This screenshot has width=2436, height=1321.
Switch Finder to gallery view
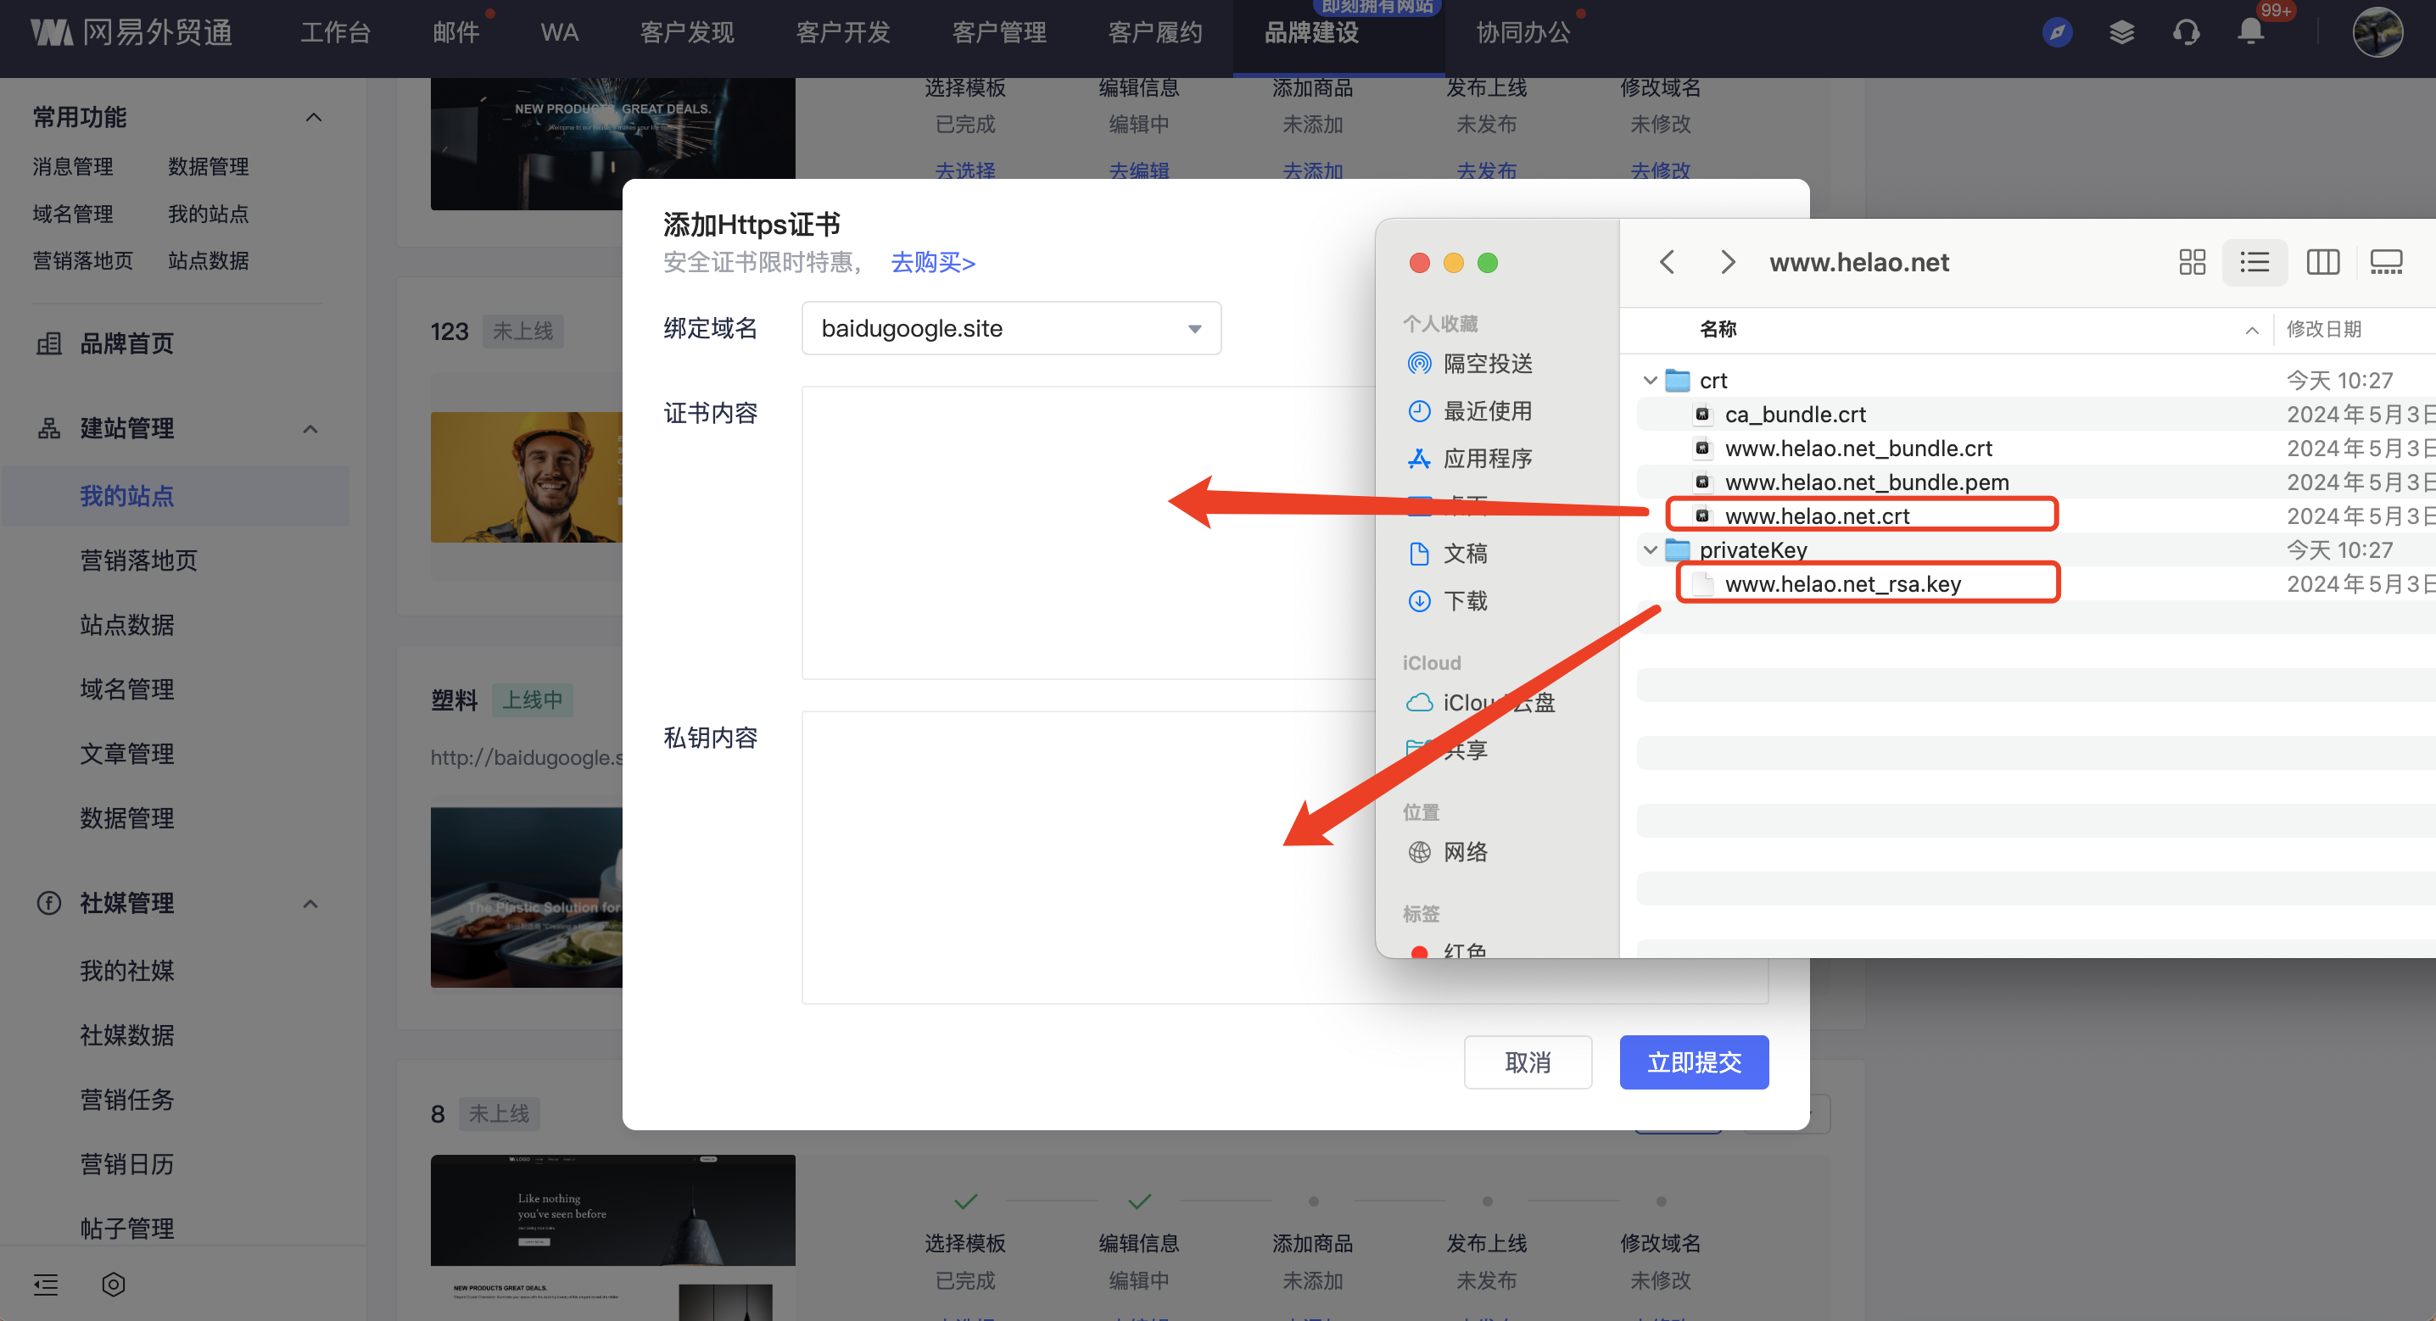[2385, 262]
